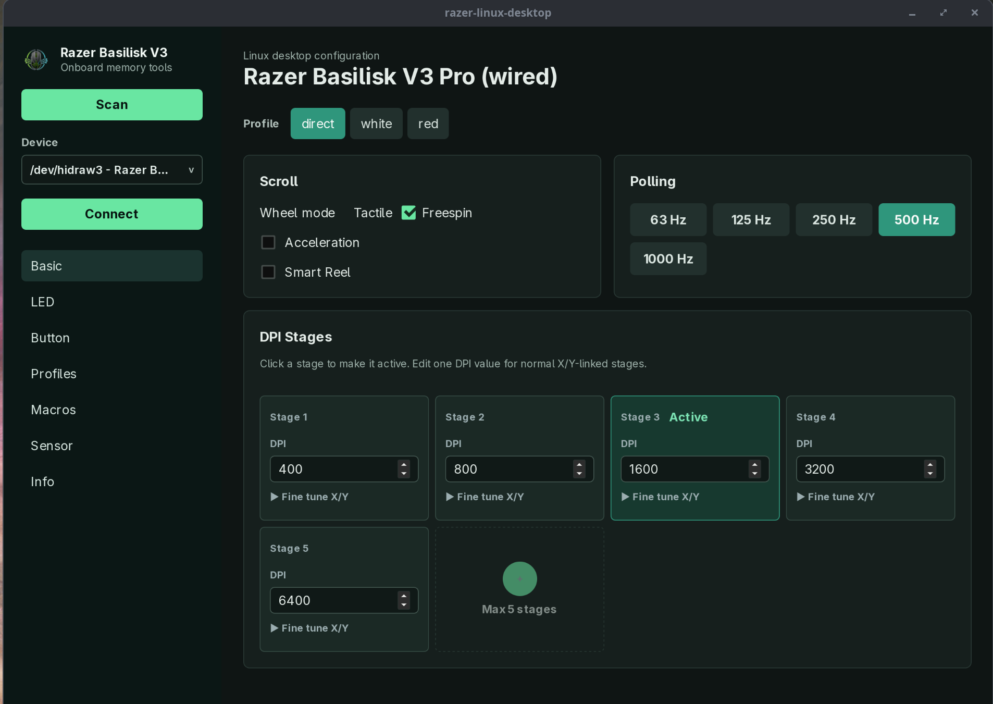The width and height of the screenshot is (993, 704).
Task: Increase Stage 3 DPI with up arrow
Action: [755, 465]
